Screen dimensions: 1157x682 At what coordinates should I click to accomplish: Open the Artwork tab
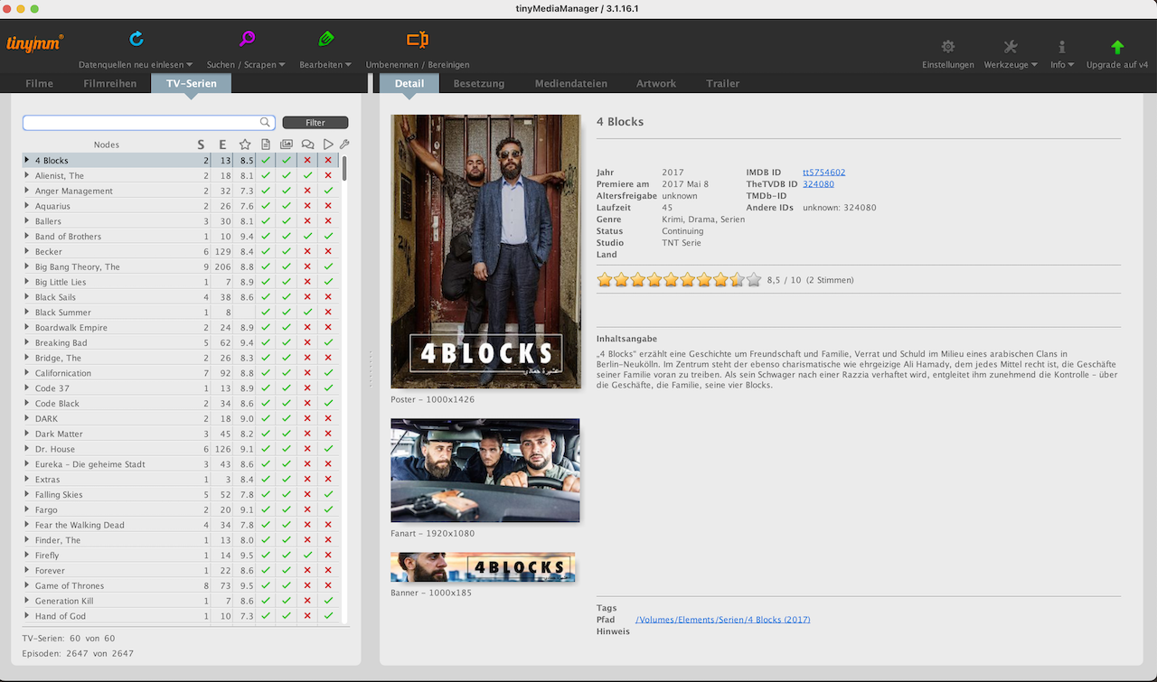point(656,83)
